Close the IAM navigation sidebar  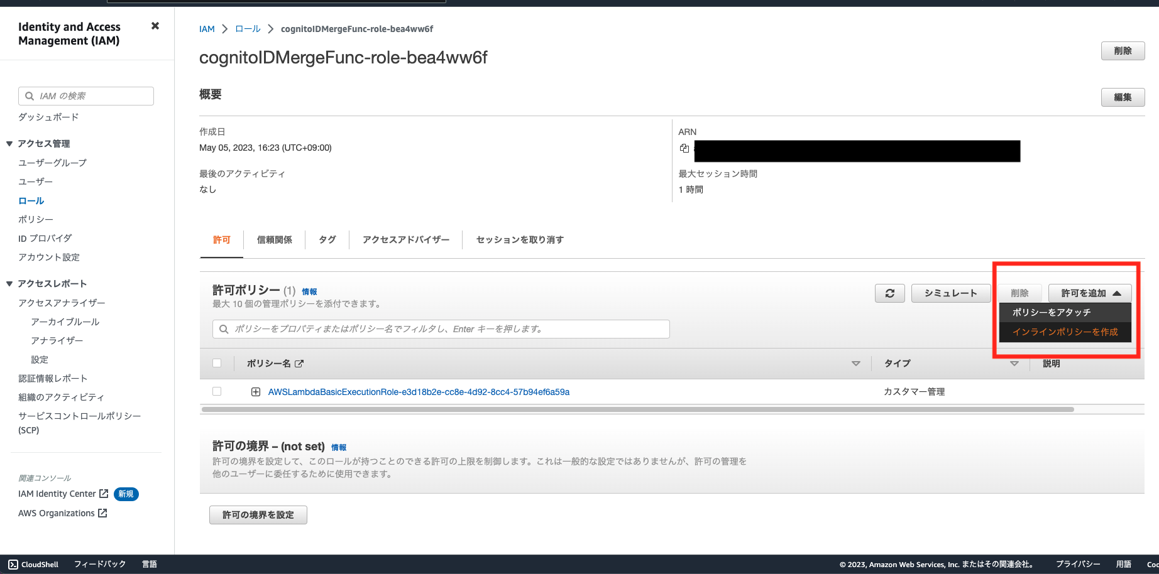pos(155,26)
